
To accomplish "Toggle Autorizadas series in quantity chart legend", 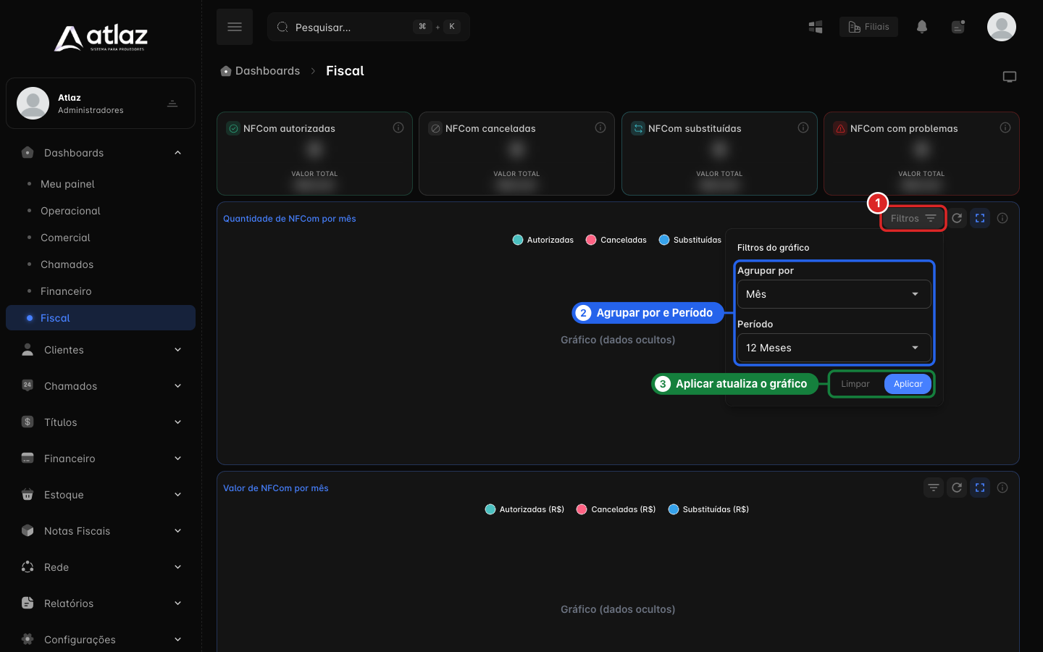I will coord(543,240).
